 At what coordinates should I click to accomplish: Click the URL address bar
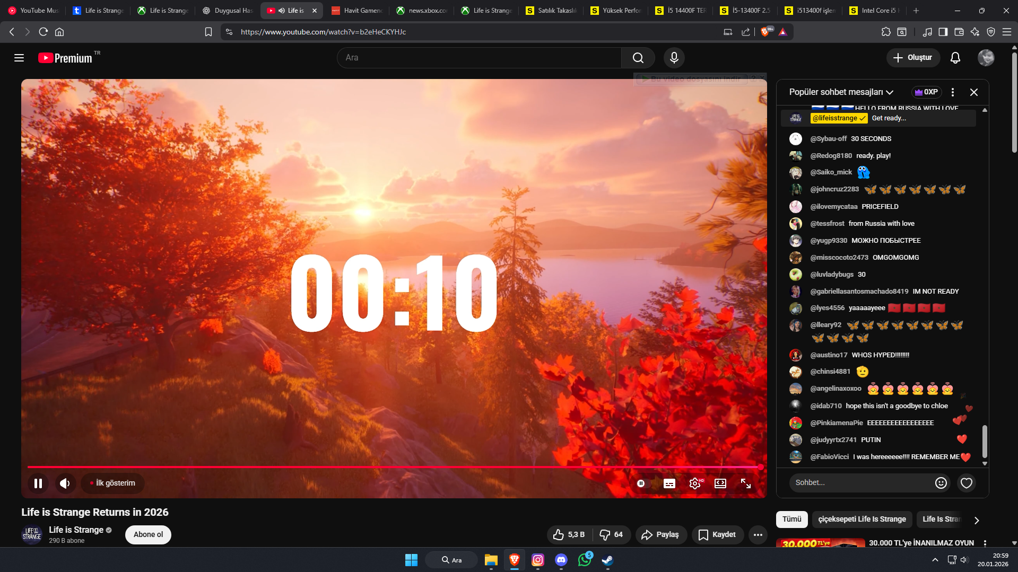pyautogui.click(x=477, y=32)
